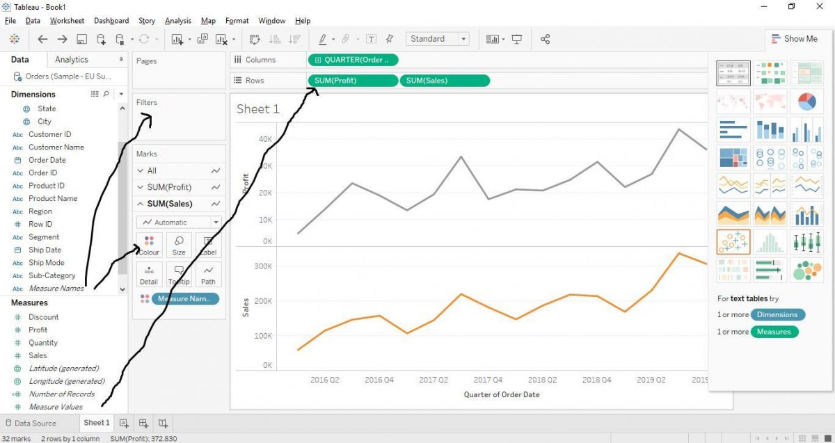This screenshot has width=835, height=443.
Task: Click the Dimensions pill under text tables hint
Action: pyautogui.click(x=777, y=314)
